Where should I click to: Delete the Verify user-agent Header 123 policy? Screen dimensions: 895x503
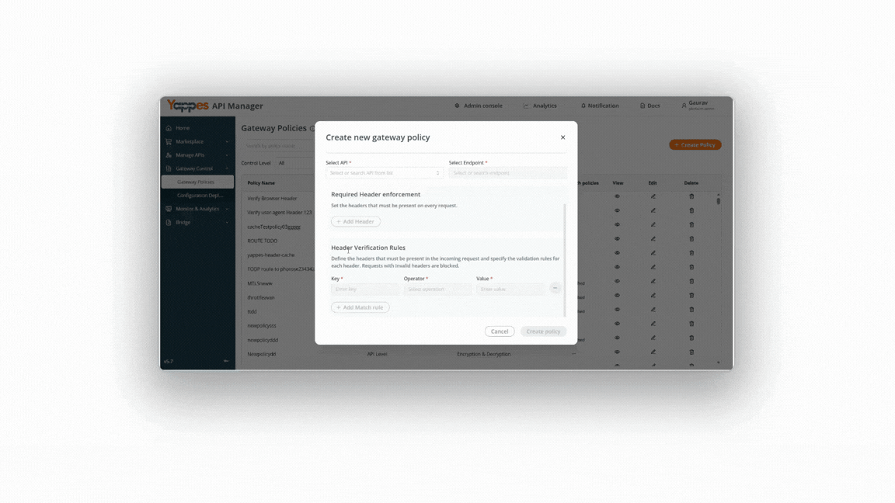coord(691,210)
